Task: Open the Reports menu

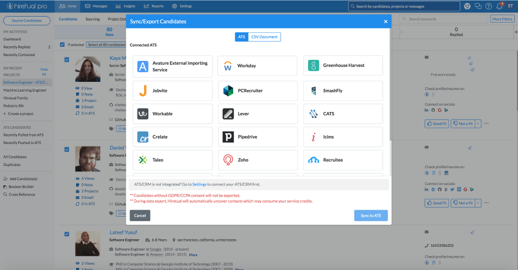Action: pos(154,6)
